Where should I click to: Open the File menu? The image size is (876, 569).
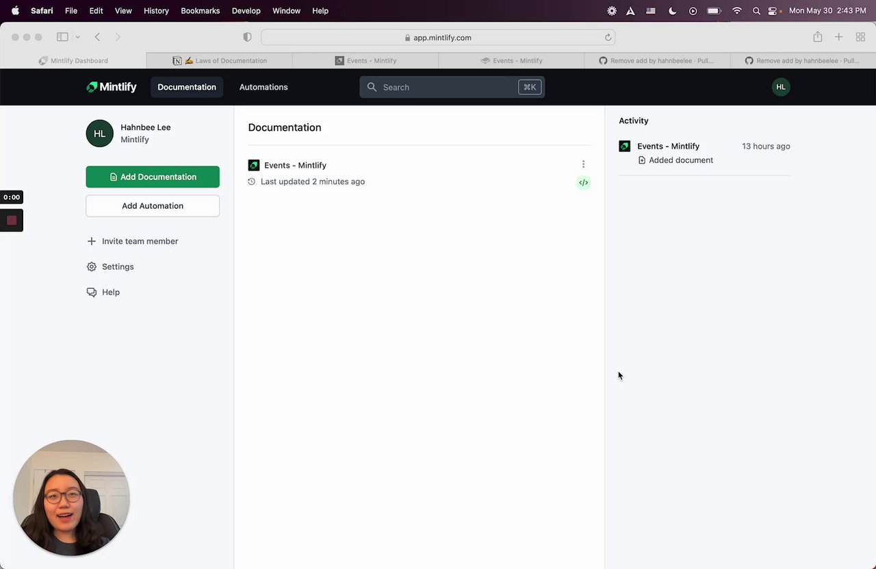pyautogui.click(x=71, y=11)
